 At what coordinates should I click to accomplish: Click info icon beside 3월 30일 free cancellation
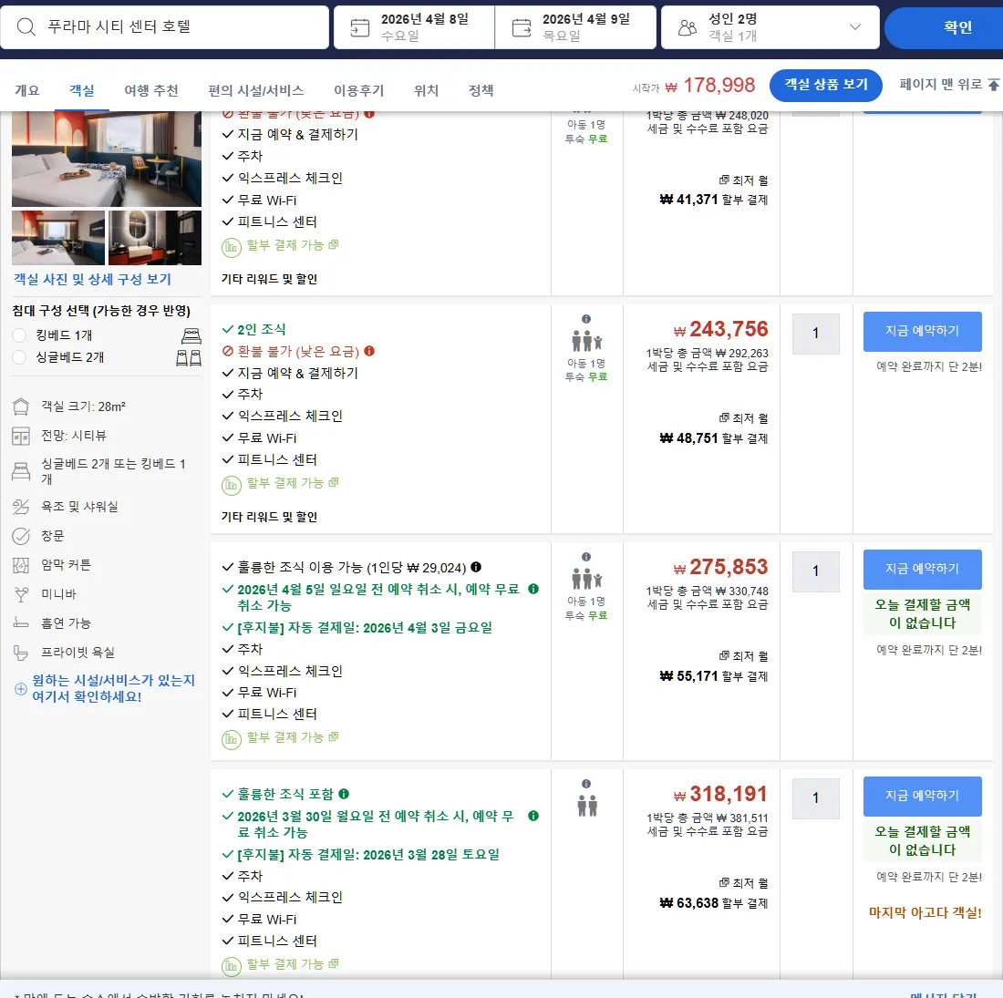533,816
